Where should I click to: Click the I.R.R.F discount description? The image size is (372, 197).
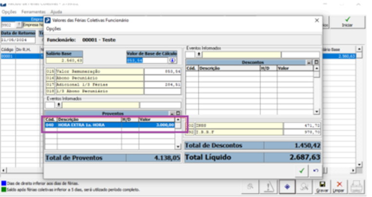(239, 132)
